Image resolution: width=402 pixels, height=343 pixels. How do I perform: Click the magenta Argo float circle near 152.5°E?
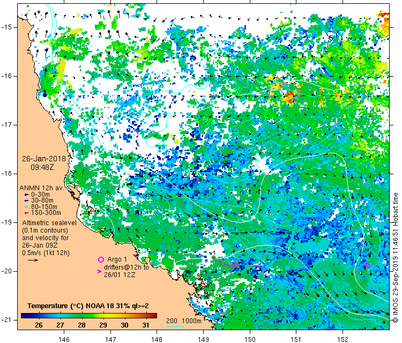click(x=368, y=266)
